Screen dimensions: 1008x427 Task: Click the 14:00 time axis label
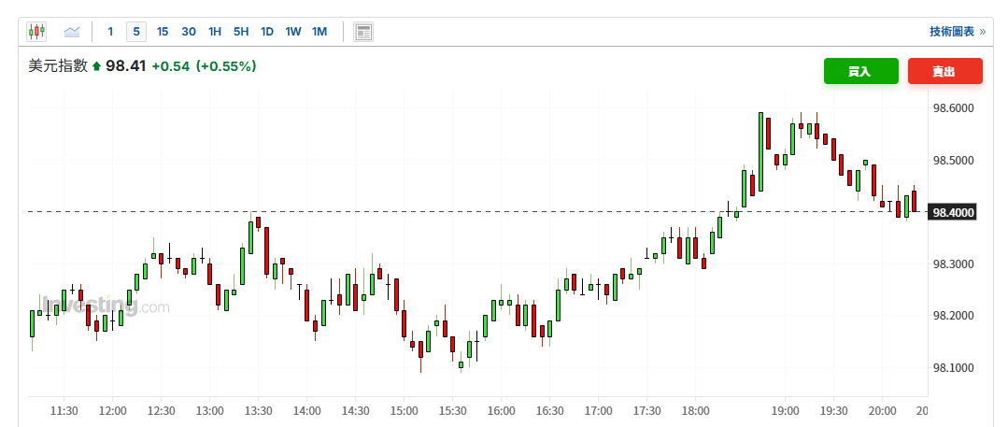tap(306, 411)
